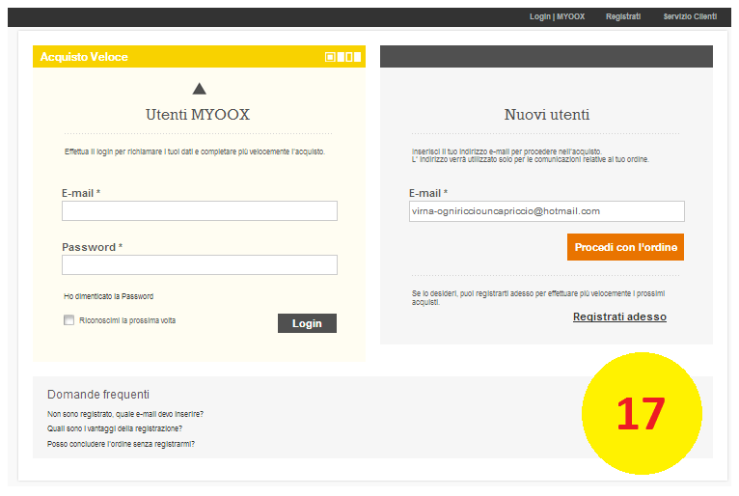Open FAQ 'Non sono registrato, quale e-mail devo inserire?'
Screen dimensions: 739x496
125,414
